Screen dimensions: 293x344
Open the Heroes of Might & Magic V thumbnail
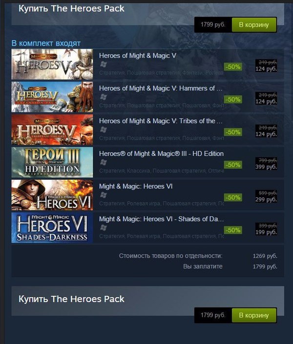click(52, 64)
